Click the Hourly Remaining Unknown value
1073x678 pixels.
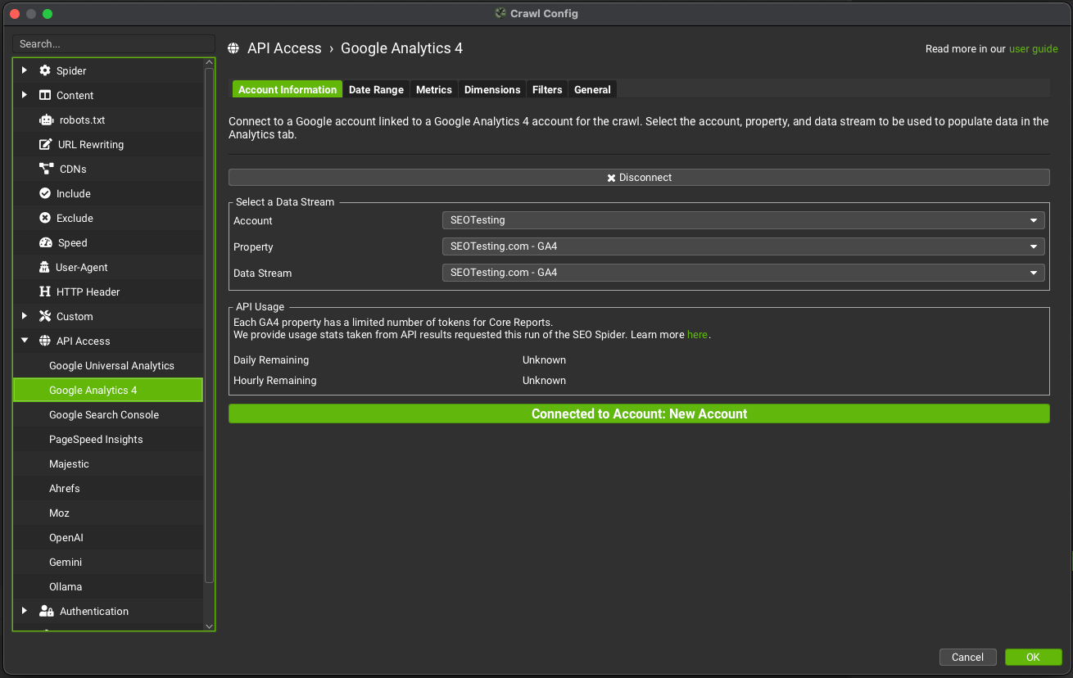pos(544,381)
